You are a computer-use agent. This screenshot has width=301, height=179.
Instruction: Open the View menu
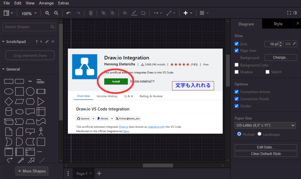coord(30,3)
